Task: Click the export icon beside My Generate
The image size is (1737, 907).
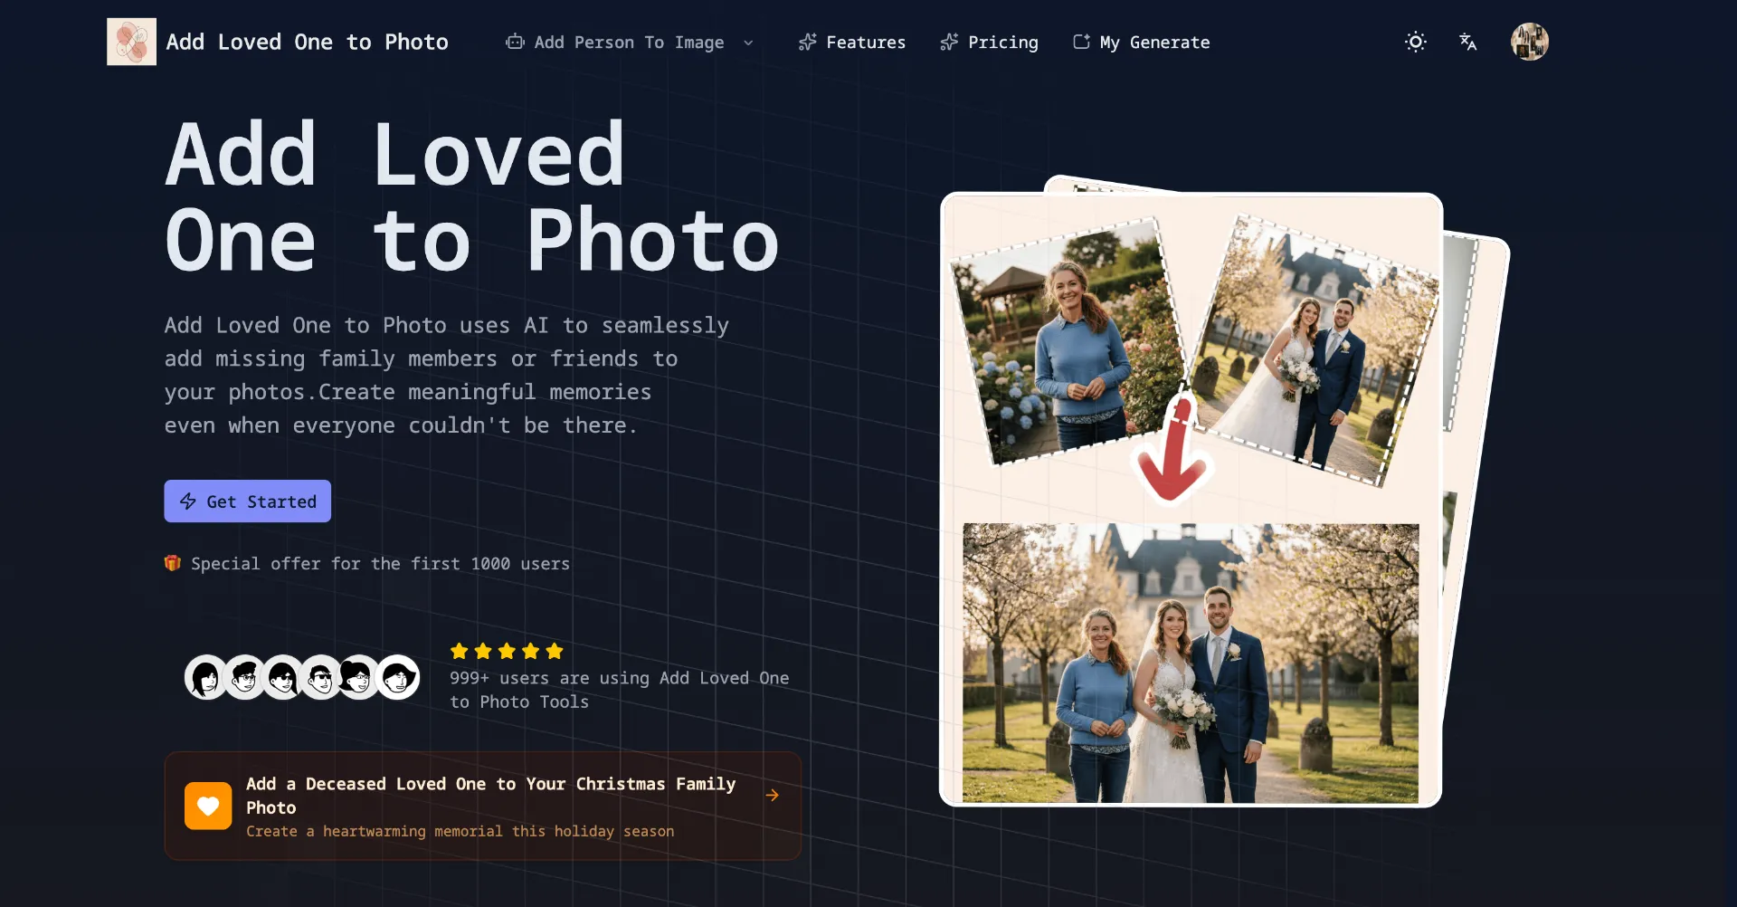Action: point(1082,42)
